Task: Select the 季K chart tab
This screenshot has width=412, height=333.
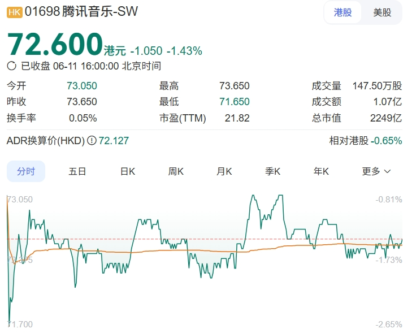Action: pos(273,171)
